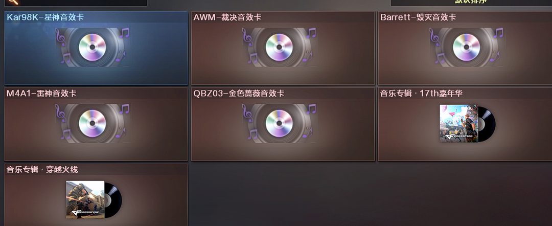Click the QBZ03-金色蔷薇音效卡 title label

(x=239, y=93)
